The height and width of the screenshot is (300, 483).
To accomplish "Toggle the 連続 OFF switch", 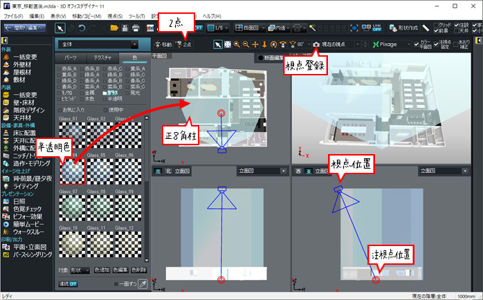I will [x=69, y=283].
